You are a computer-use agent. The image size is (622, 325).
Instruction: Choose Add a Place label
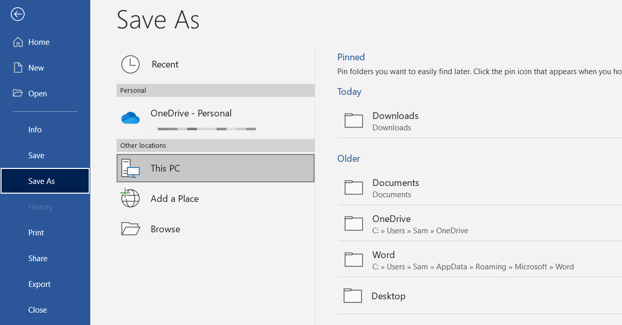pos(174,199)
